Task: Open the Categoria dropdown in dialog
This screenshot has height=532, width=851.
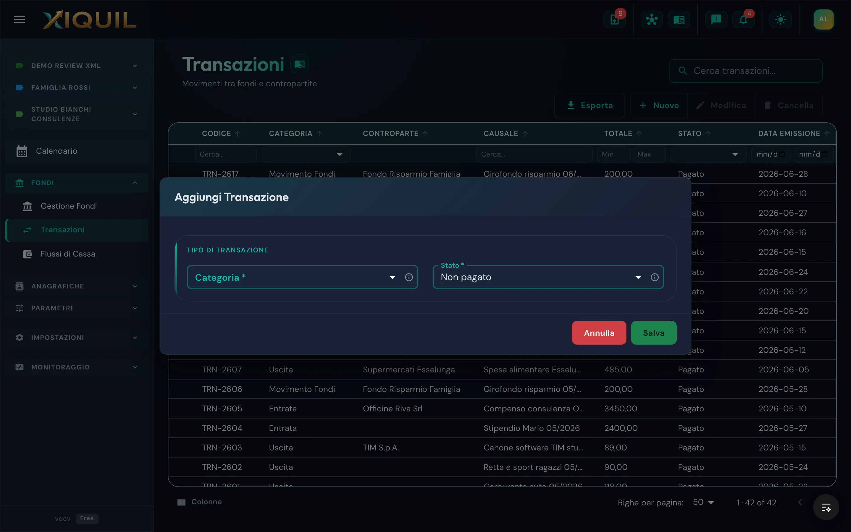Action: [302, 277]
